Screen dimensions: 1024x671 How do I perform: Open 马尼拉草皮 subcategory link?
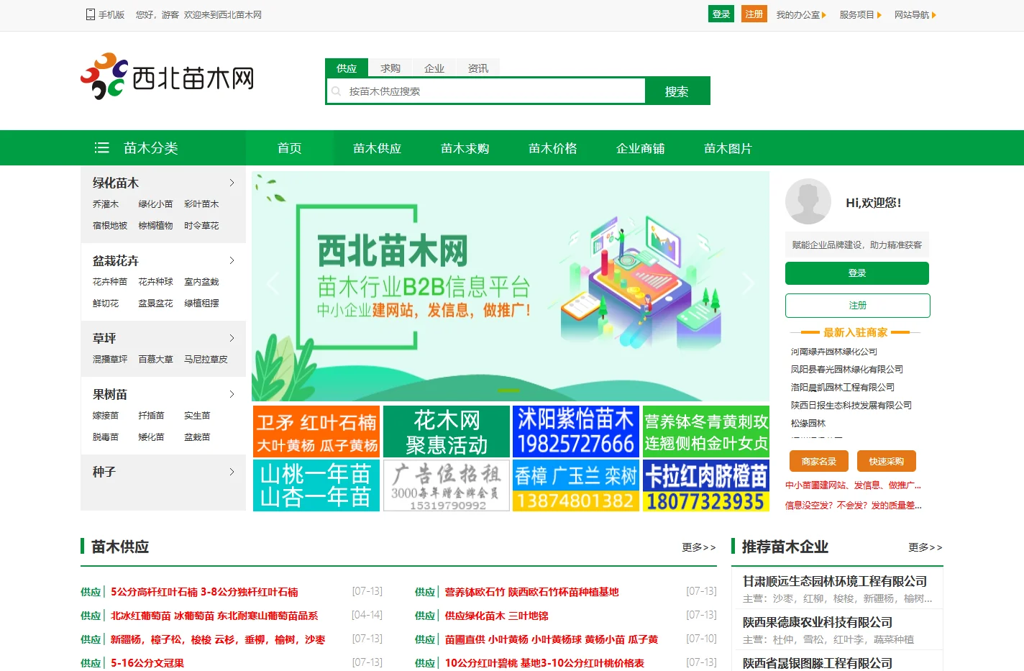point(206,360)
